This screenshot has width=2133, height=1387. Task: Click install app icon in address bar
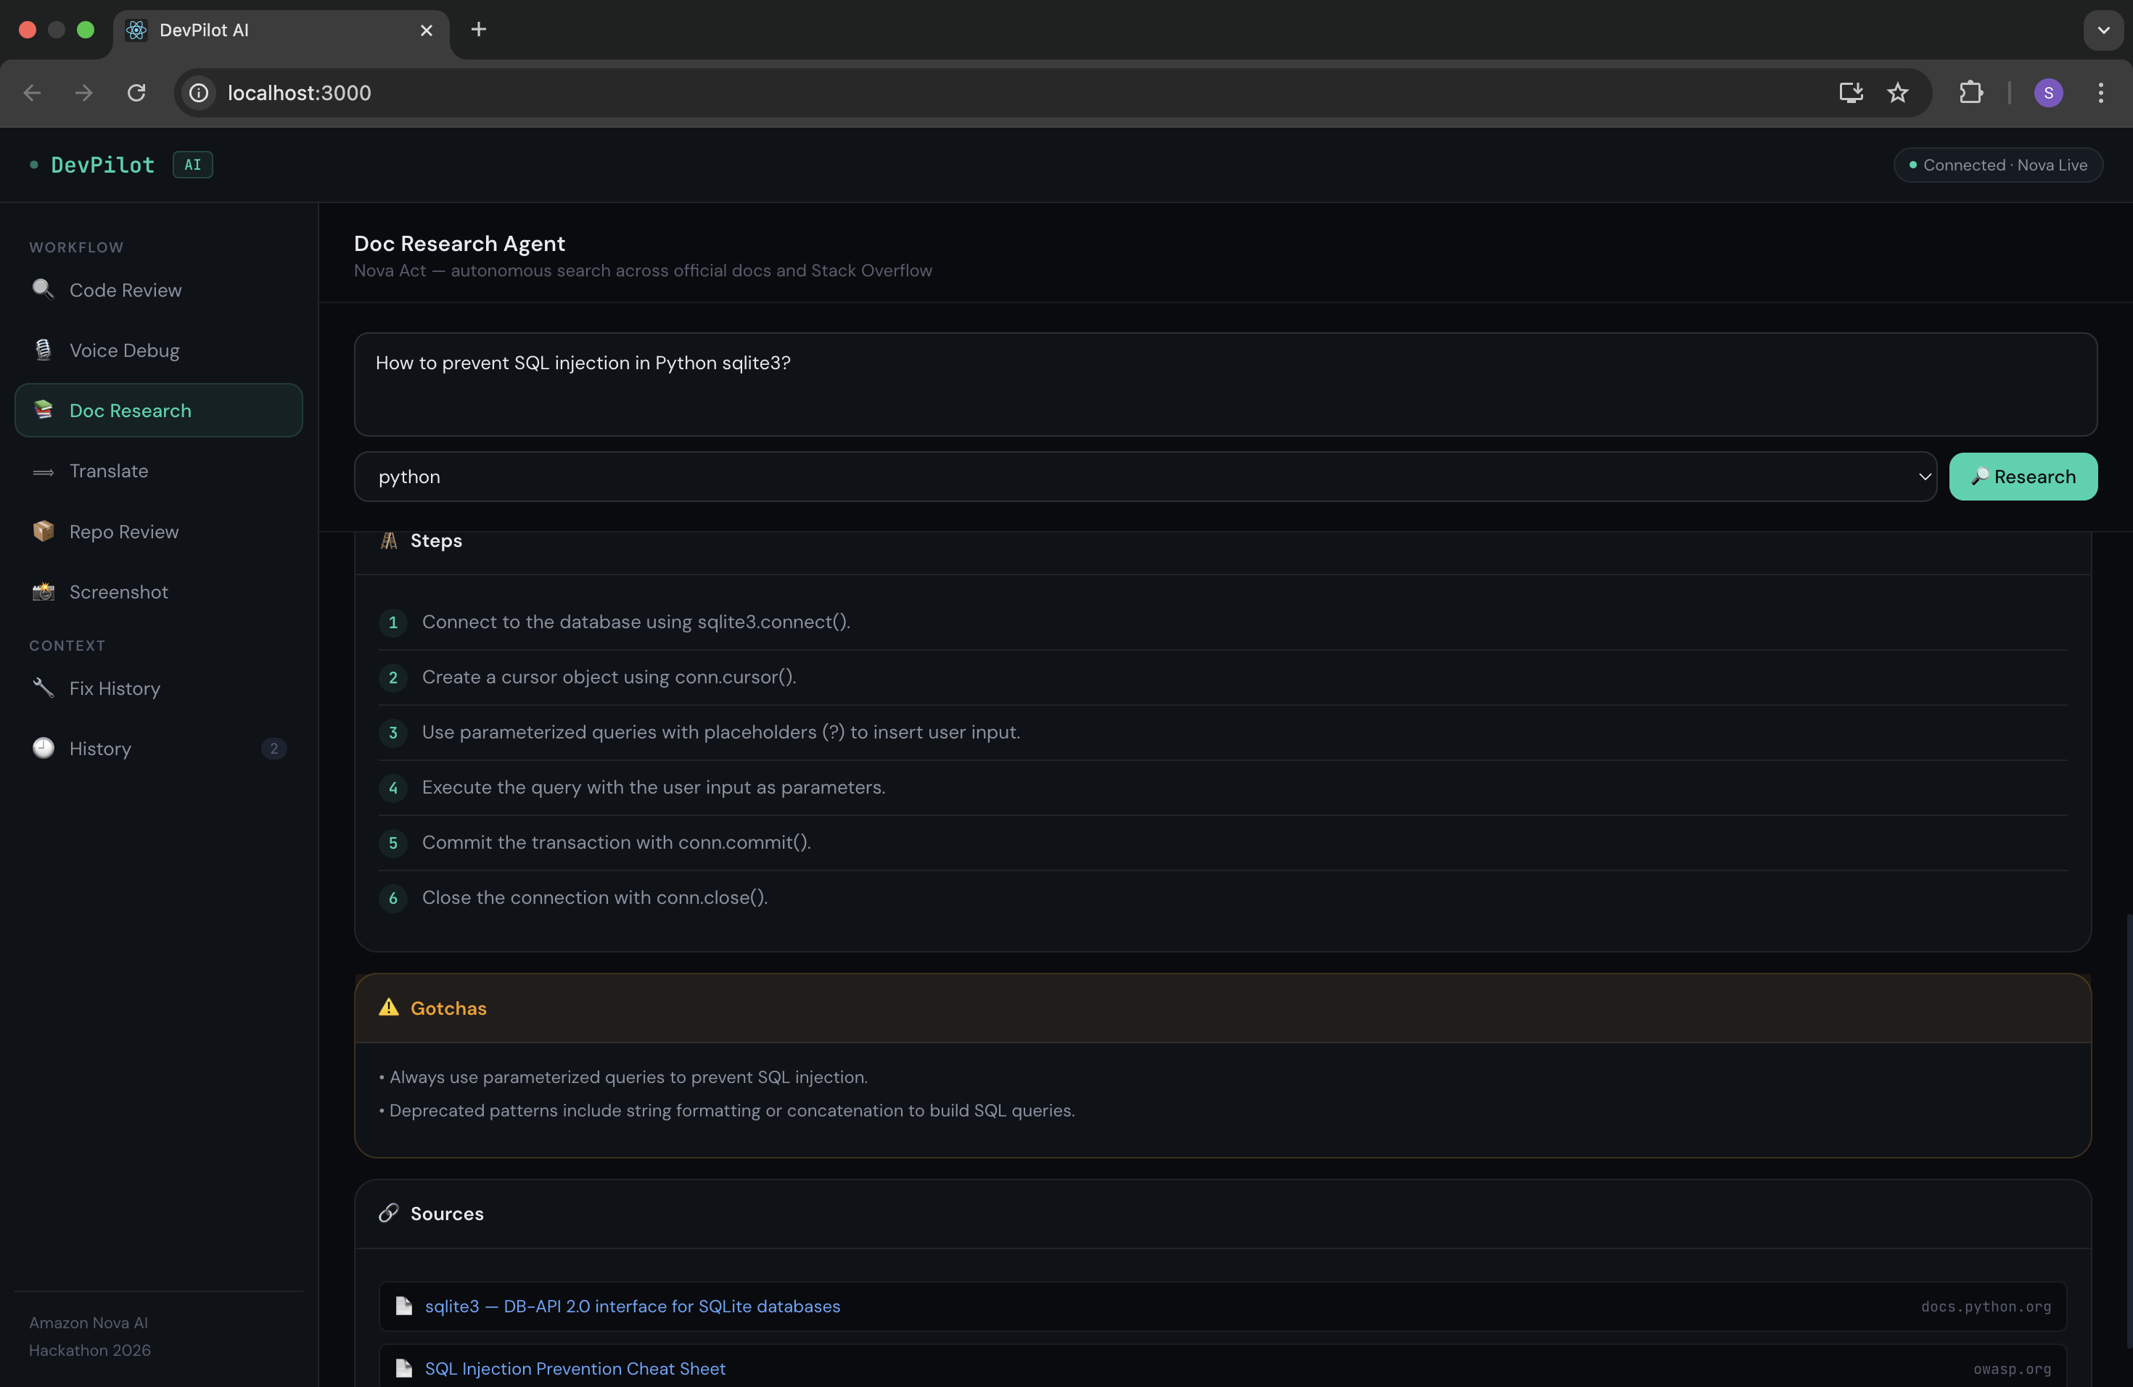(1851, 92)
